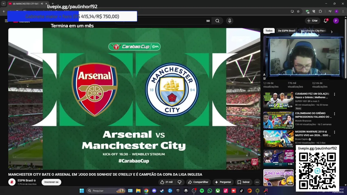Start voice search with the microphone icon

point(230,21)
